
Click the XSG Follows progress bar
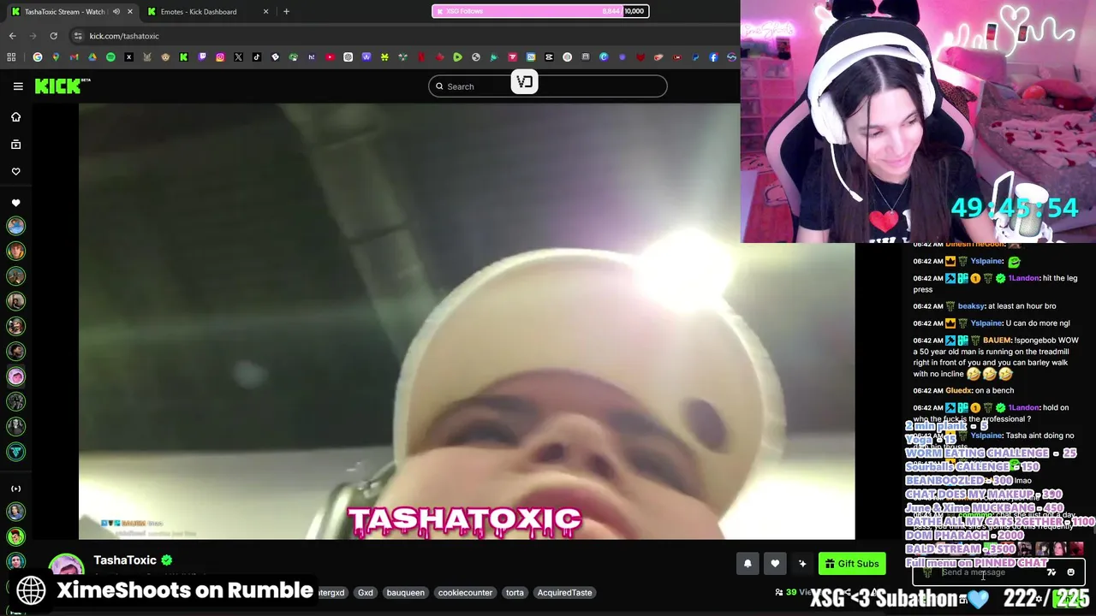tap(539, 11)
